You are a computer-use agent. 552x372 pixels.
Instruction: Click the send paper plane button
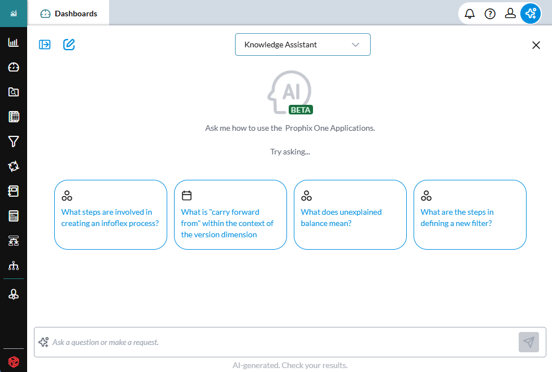point(528,342)
